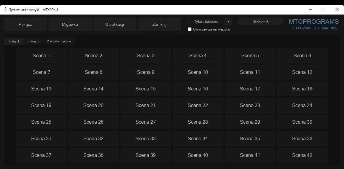The image size is (344, 169).
Task: Click the Użytkownik button
Action: [261, 22]
